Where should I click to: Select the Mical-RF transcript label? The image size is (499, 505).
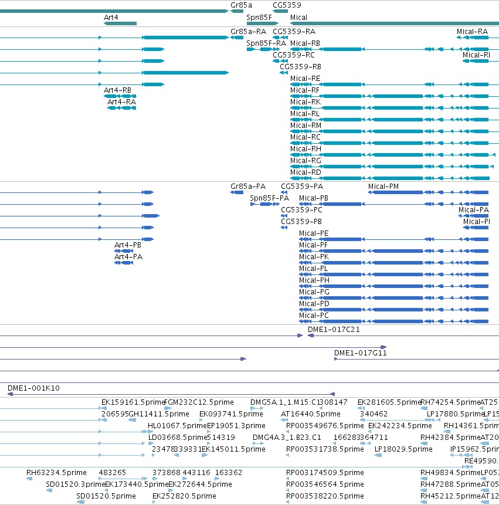point(305,90)
